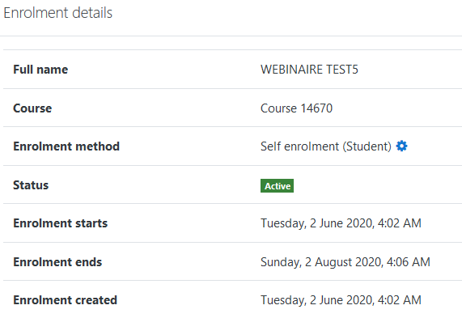Click the Status row label
This screenshot has width=462, height=318.
pos(31,185)
